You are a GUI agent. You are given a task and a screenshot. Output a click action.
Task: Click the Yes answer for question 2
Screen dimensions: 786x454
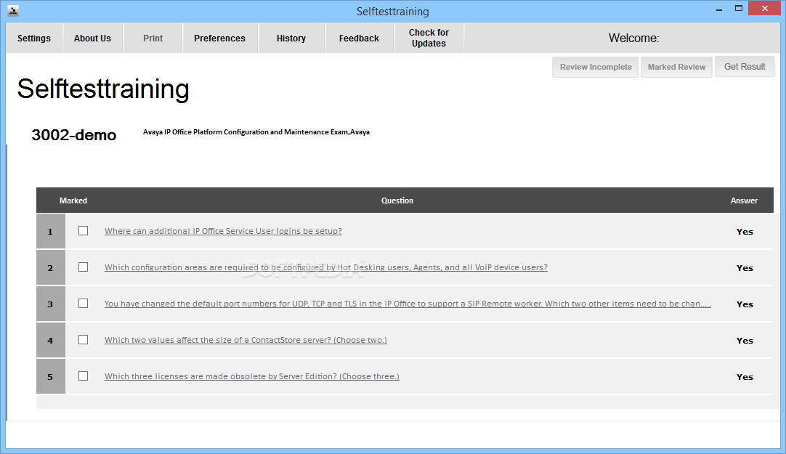745,268
